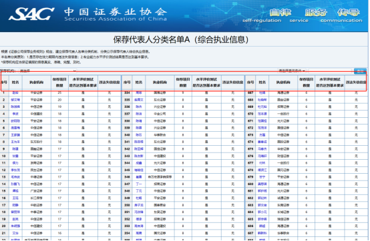Click the SAC logo in the banner
The image size is (370, 241).
point(31,13)
